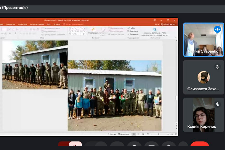Image resolution: width=225 pixels, height=150 pixels.
Task: Select the triangle shape in shapes gallery
Action: pos(70,31)
